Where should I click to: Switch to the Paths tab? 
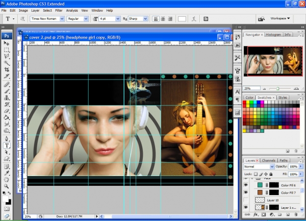pos(284,160)
